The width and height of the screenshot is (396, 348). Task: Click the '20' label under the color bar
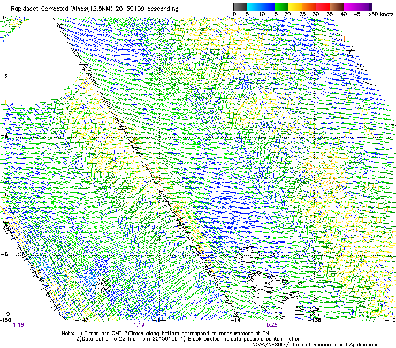pos(287,14)
